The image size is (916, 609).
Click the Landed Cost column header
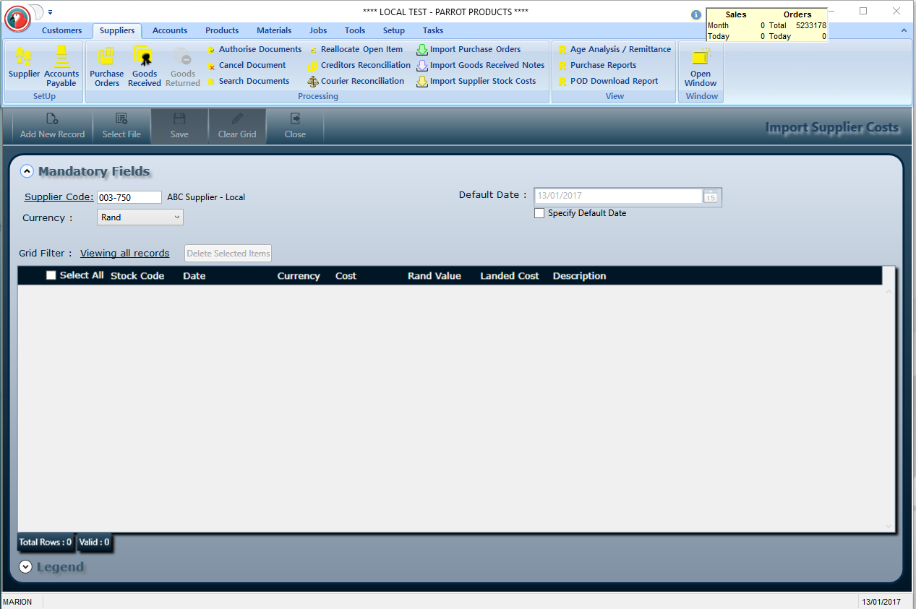pyautogui.click(x=510, y=276)
